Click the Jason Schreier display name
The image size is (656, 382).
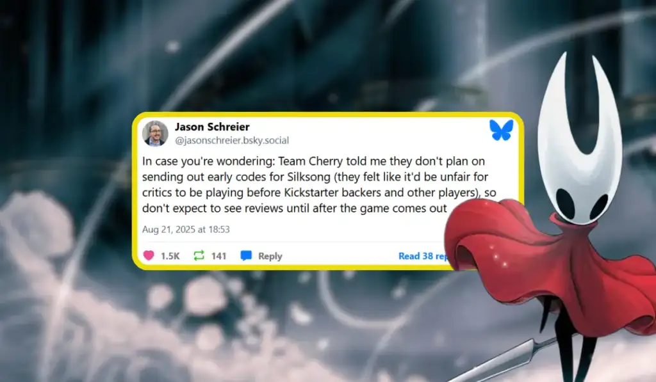click(x=212, y=127)
